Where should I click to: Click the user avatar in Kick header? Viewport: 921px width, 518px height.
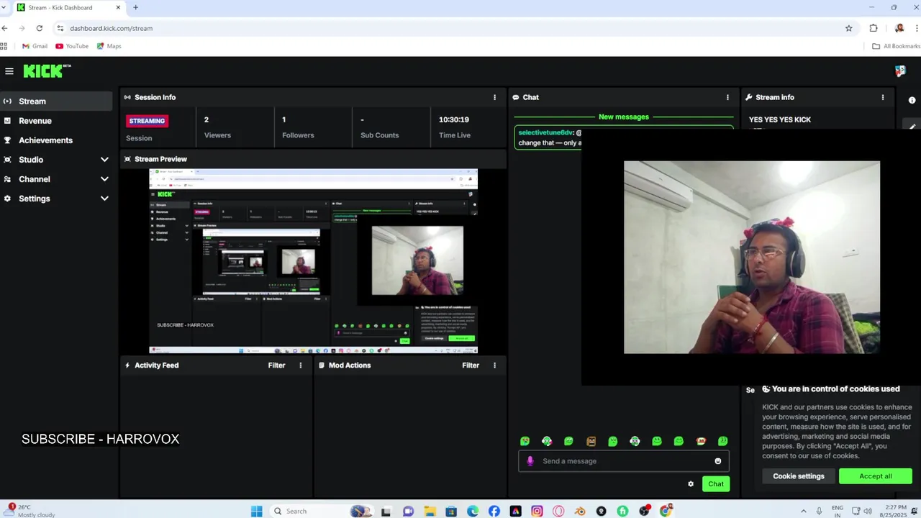click(x=900, y=71)
